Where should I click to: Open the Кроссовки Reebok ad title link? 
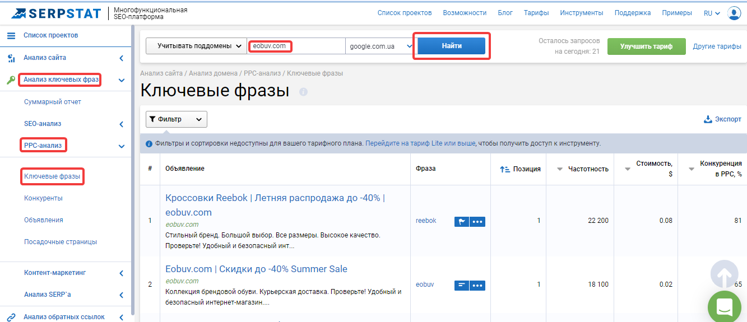click(275, 205)
